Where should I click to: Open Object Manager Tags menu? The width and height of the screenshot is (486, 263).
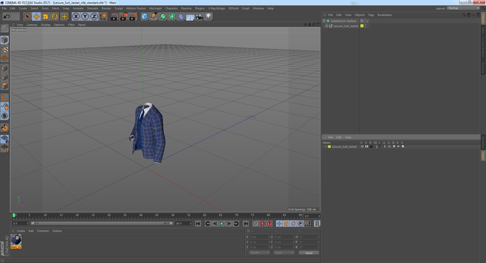(x=371, y=15)
